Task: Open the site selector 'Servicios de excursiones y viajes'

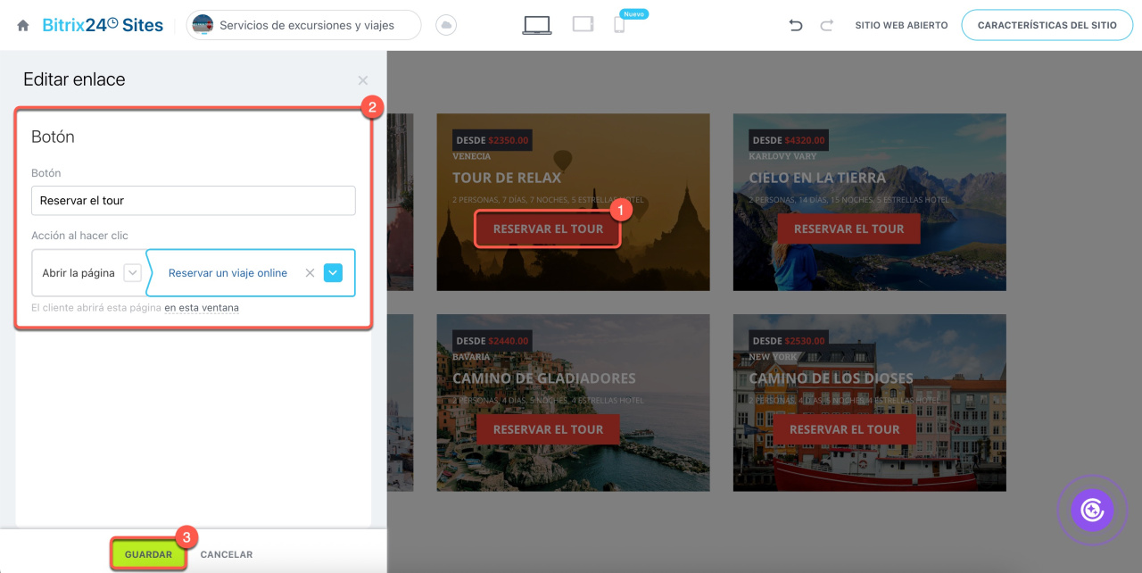Action: tap(303, 26)
